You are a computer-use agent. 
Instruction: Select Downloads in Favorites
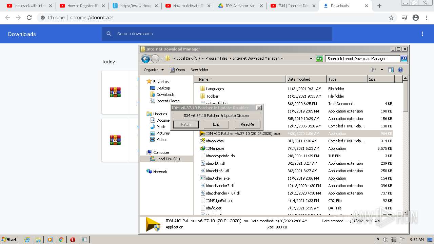(x=165, y=95)
